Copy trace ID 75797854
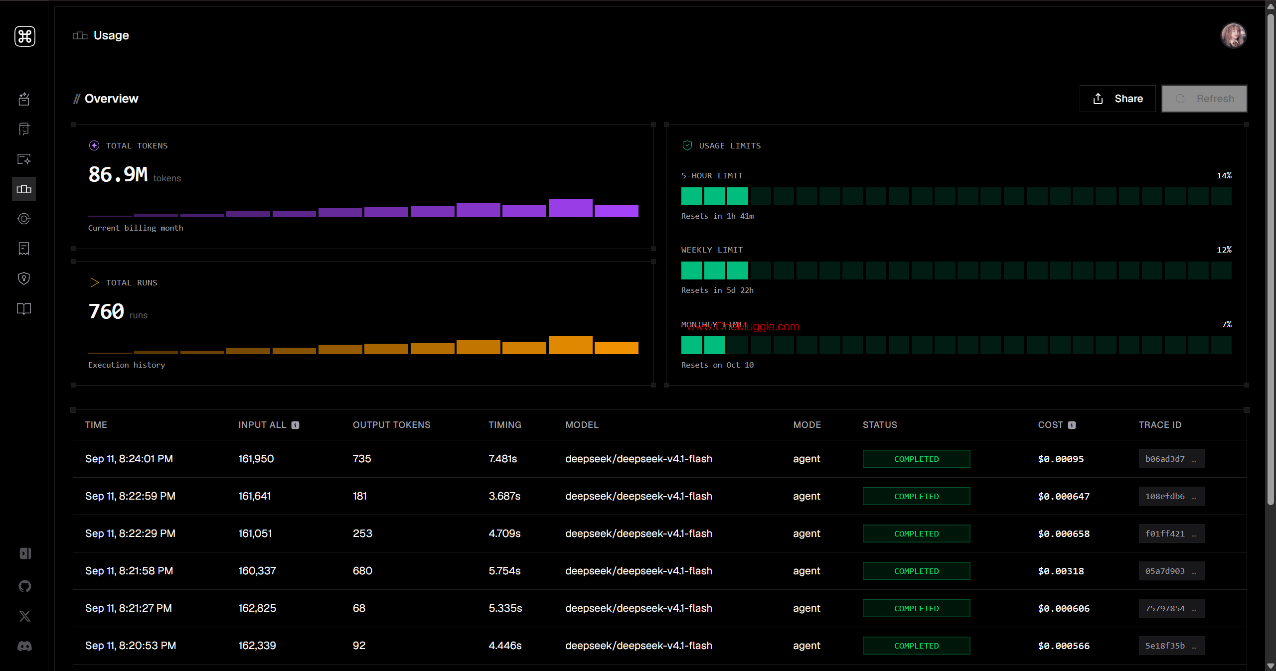The image size is (1276, 671). (x=1171, y=608)
